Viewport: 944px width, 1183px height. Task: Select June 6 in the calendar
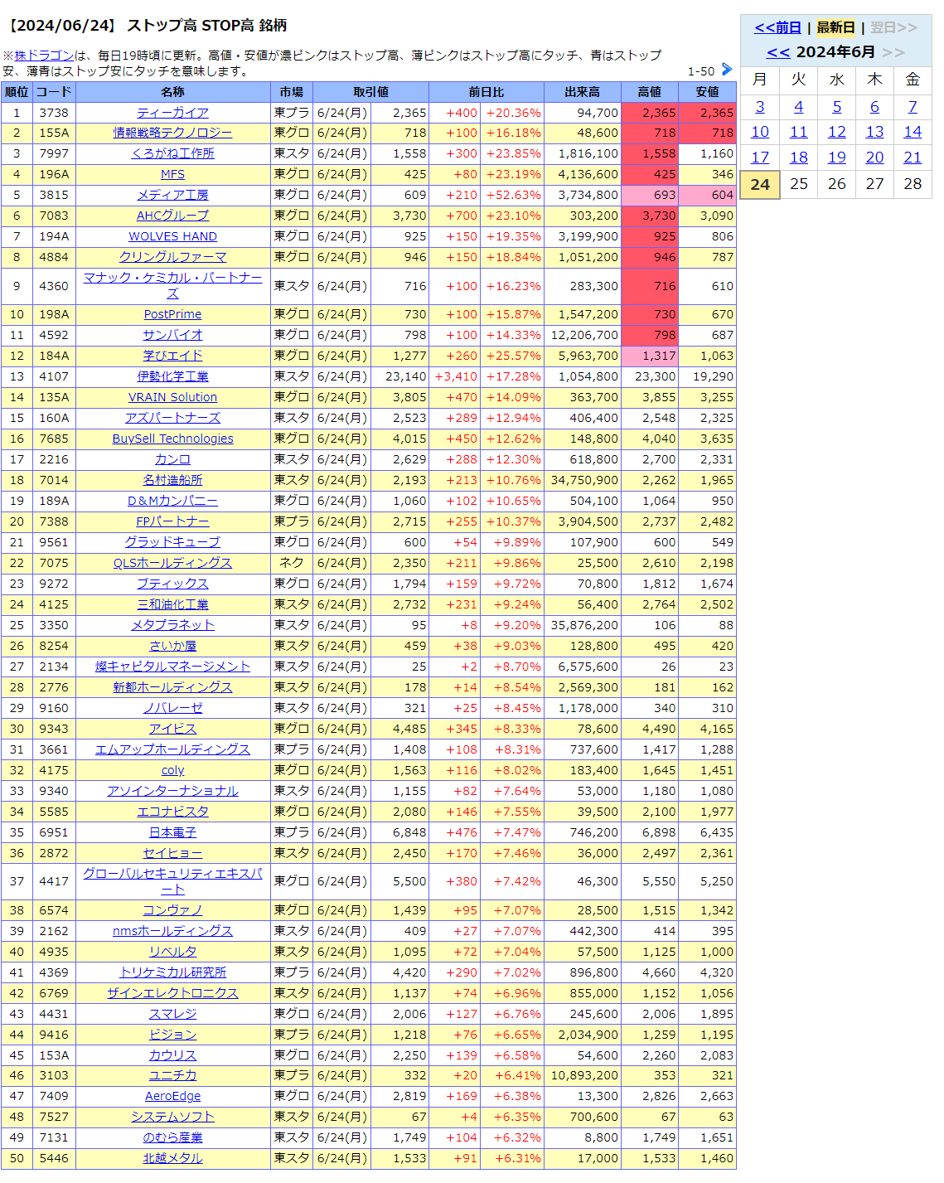coord(874,107)
